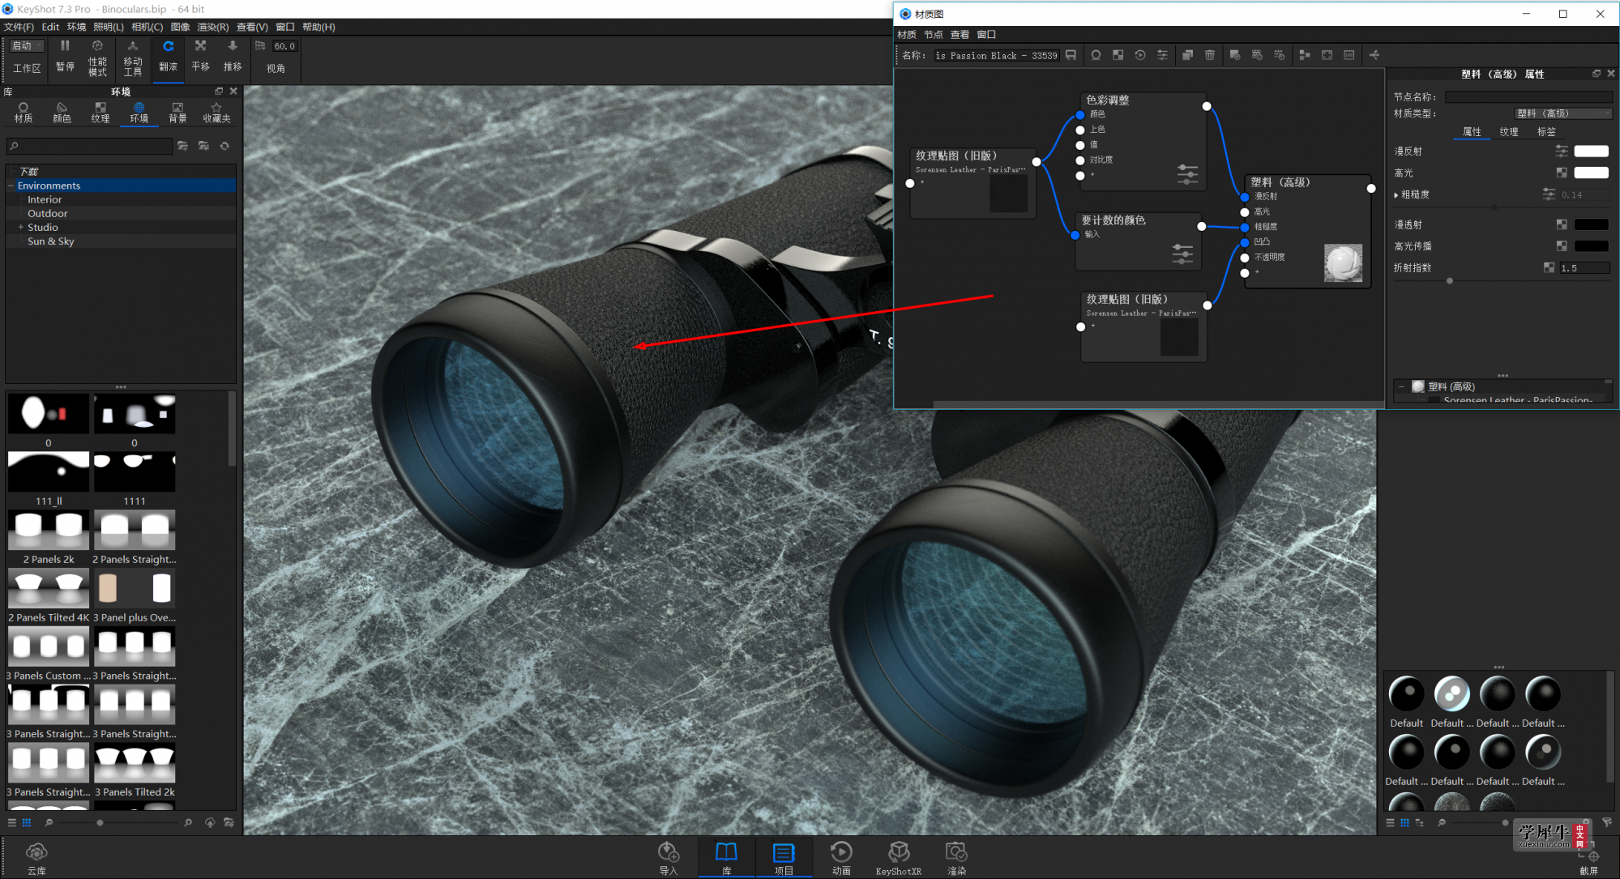Image resolution: width=1620 pixels, height=879 pixels.
Task: Expand the Studio tree node
Action: (20, 228)
